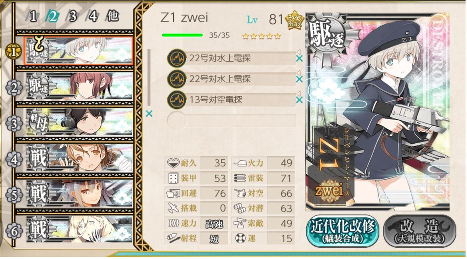Viewport: 467px width, 259px height.
Task: Expand options arrow above first 22号対水上電探
Action: tap(298, 52)
